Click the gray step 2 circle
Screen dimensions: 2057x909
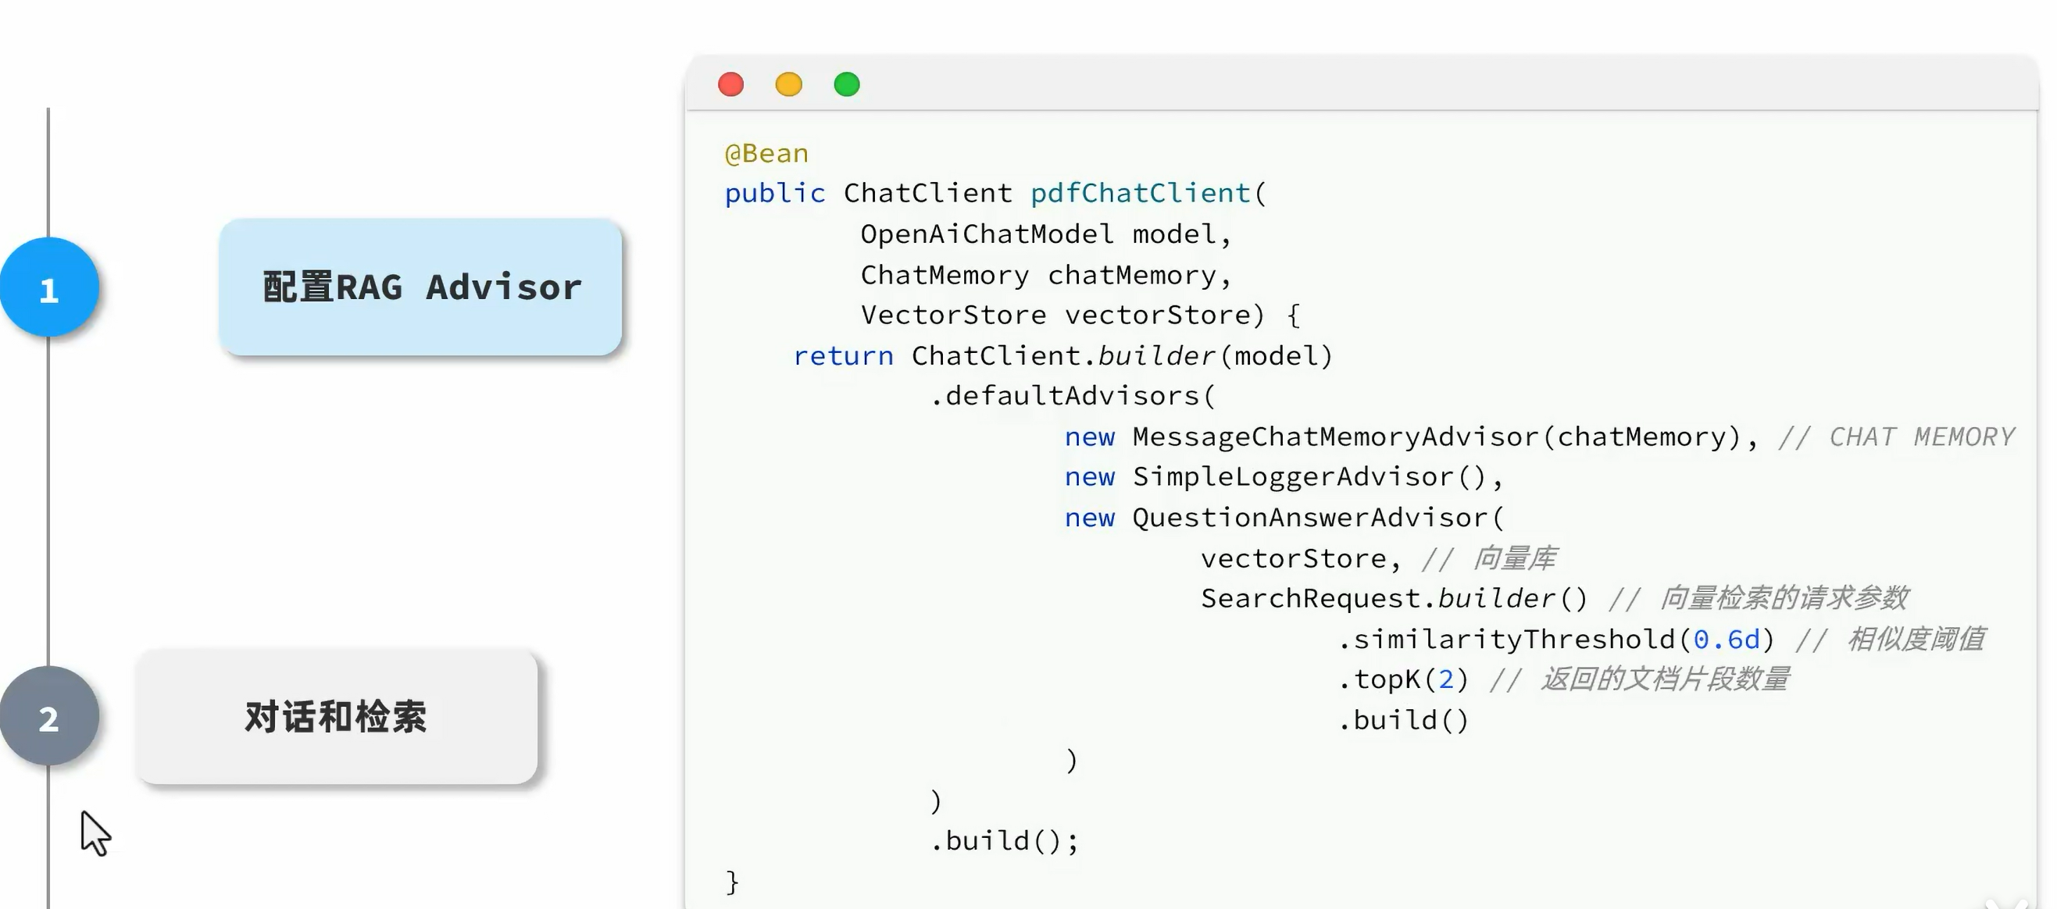point(48,717)
